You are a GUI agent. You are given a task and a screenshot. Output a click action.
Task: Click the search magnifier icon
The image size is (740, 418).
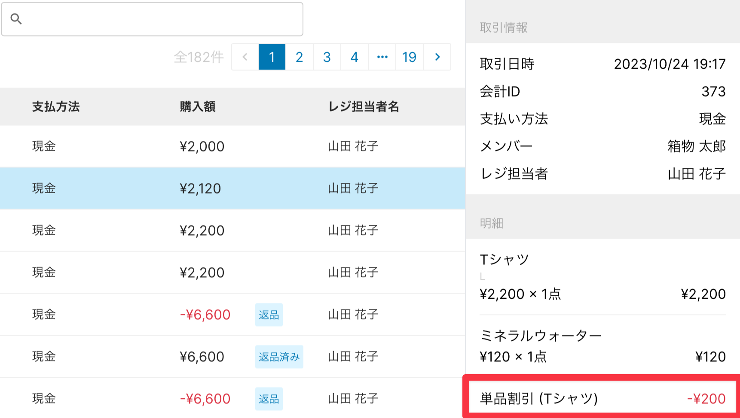point(16,19)
